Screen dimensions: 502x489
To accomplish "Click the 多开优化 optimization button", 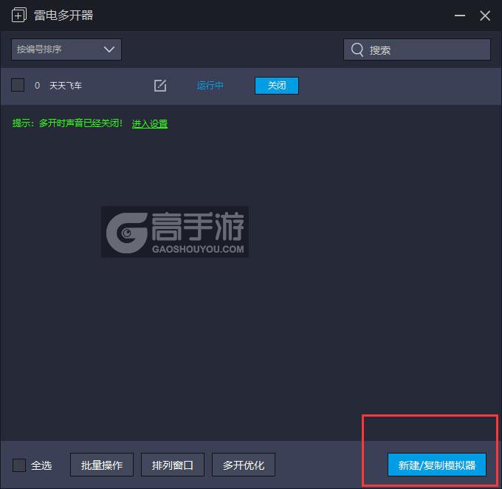I will pos(244,465).
